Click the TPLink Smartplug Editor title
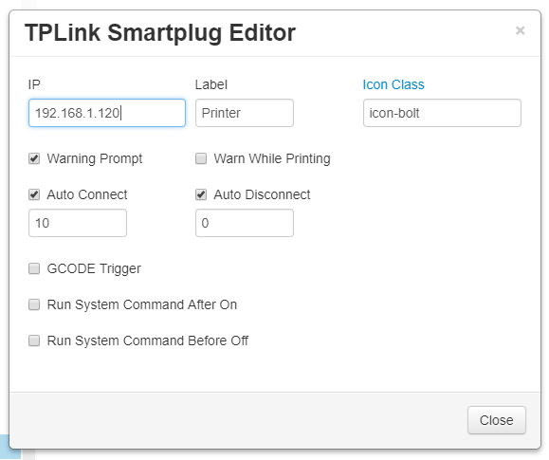Screen dimensions: 549x460 pos(160,33)
